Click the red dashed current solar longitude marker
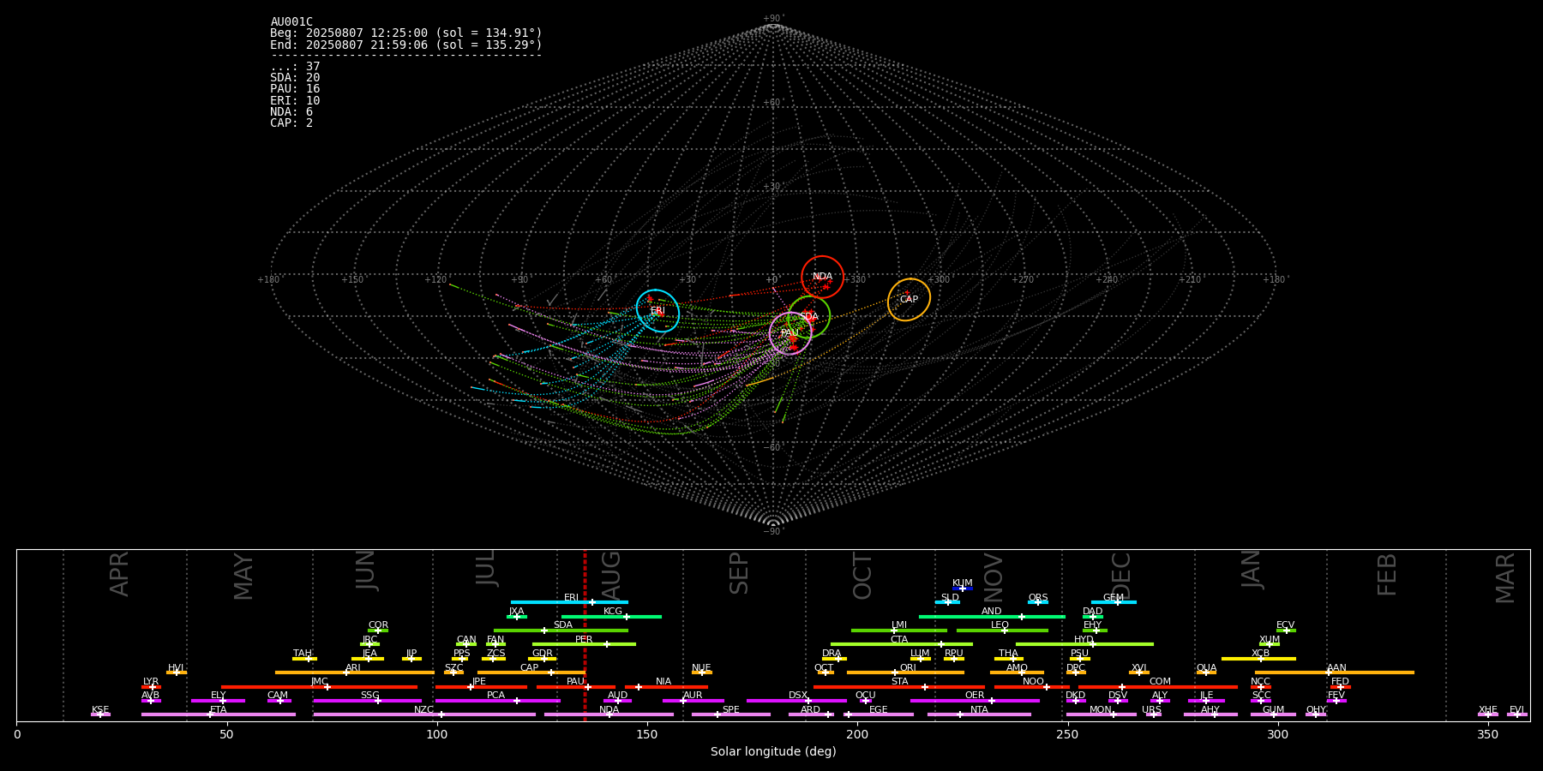The height and width of the screenshot is (771, 1543). (x=585, y=635)
